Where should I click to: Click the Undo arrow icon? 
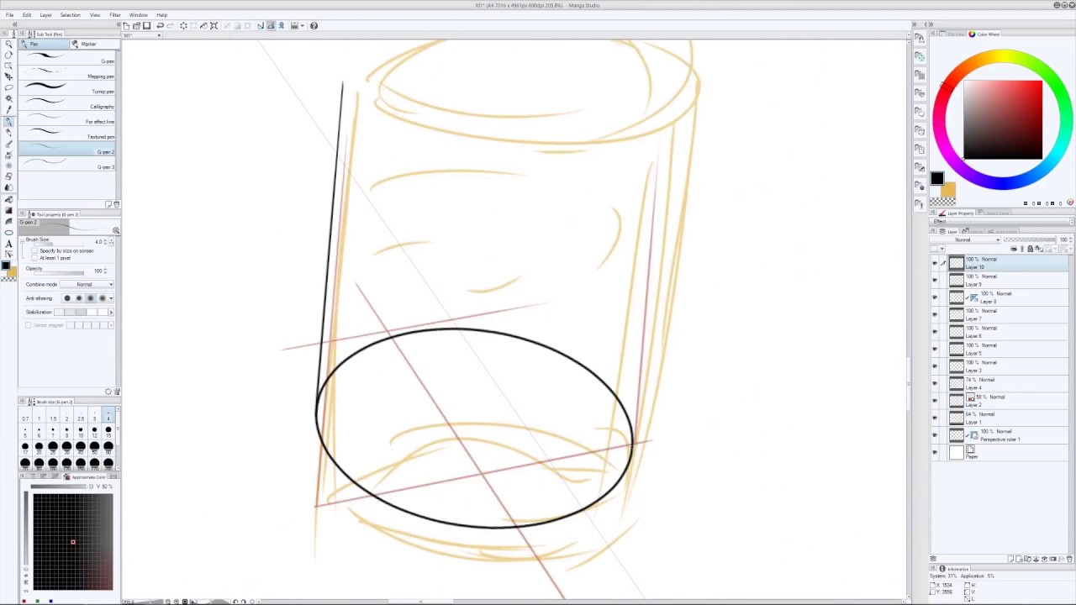(160, 26)
